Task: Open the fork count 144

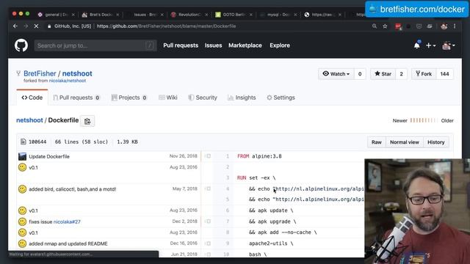Action: (444, 74)
